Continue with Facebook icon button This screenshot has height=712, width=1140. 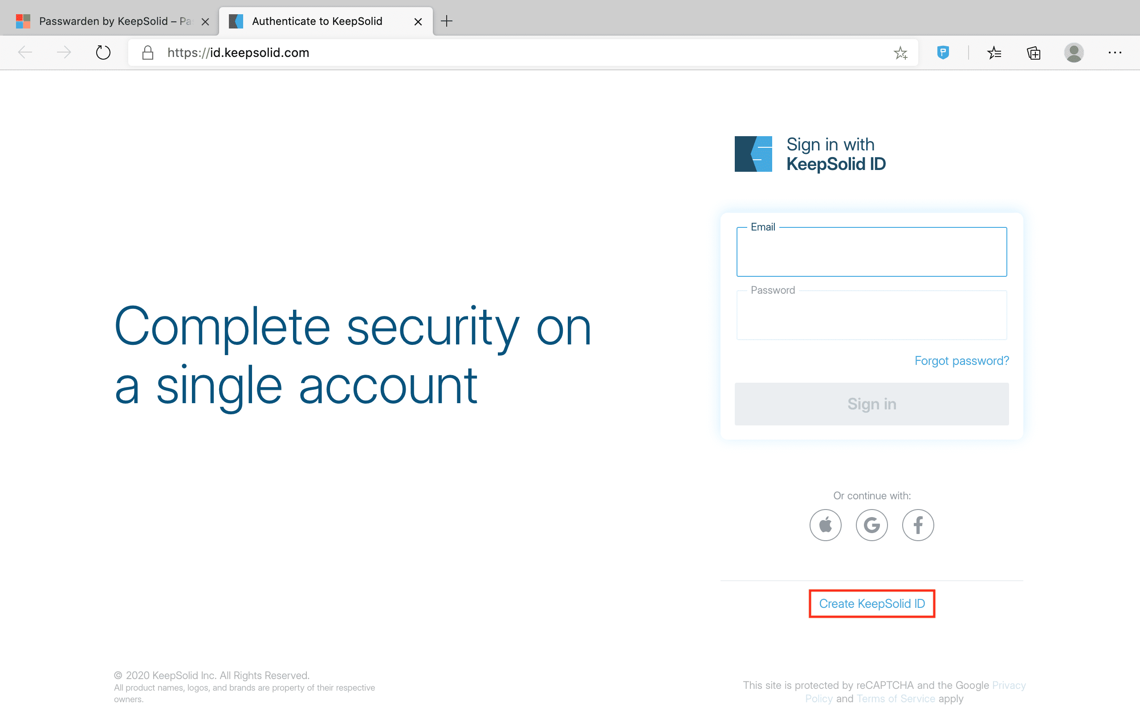click(x=918, y=525)
